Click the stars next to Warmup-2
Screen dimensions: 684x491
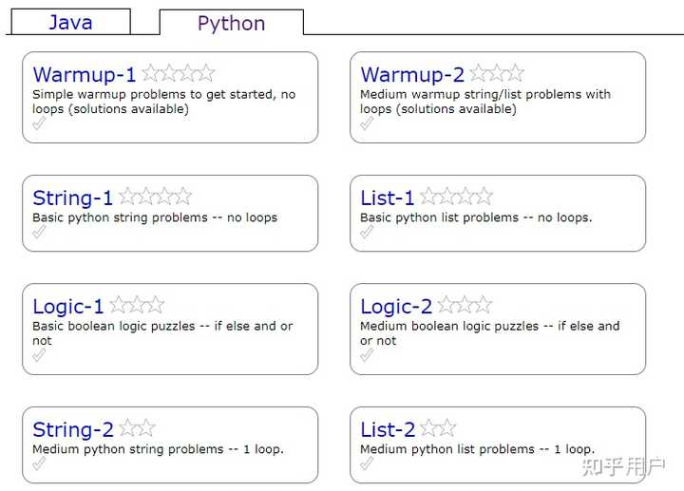tap(497, 73)
